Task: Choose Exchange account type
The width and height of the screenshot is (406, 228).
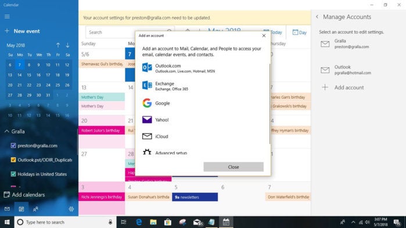Action: coord(203,86)
